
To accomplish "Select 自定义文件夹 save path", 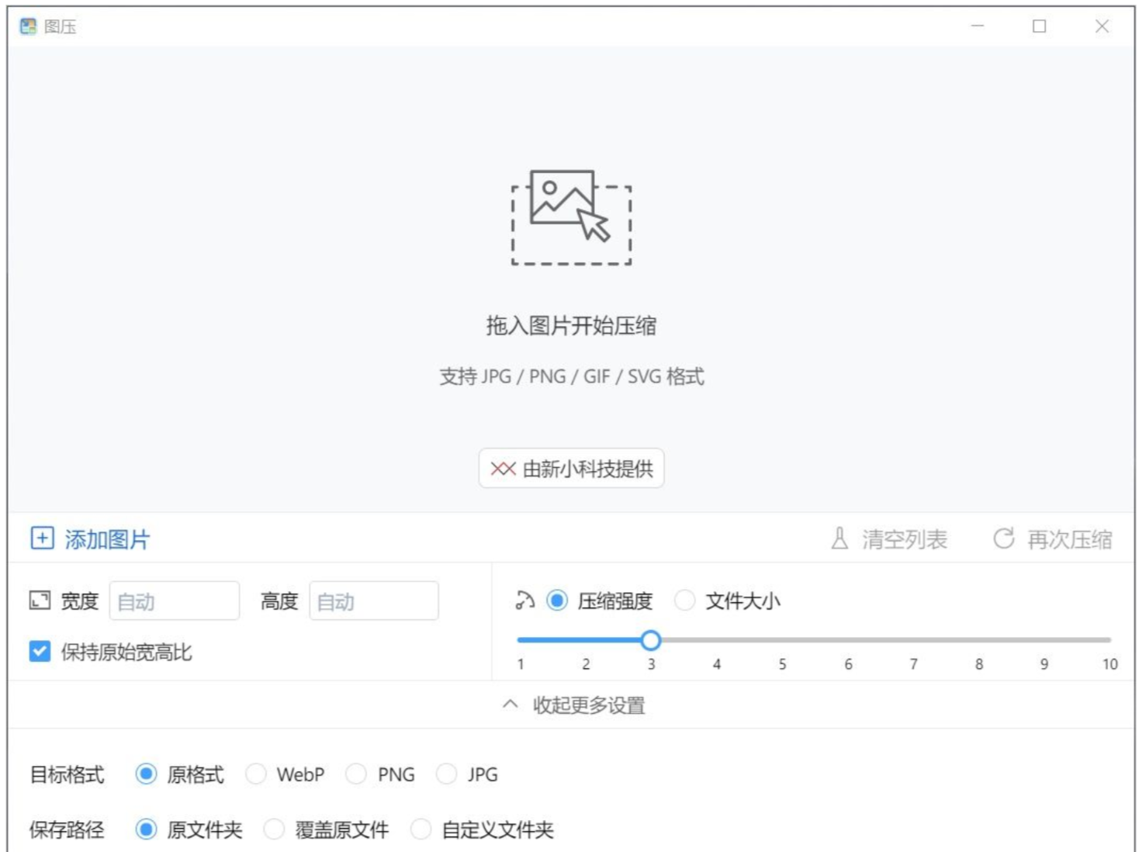I will click(421, 829).
